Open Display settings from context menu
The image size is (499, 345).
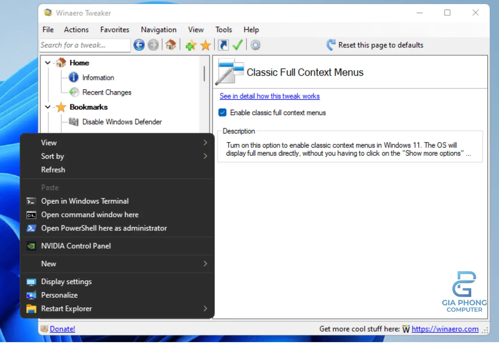coord(66,281)
